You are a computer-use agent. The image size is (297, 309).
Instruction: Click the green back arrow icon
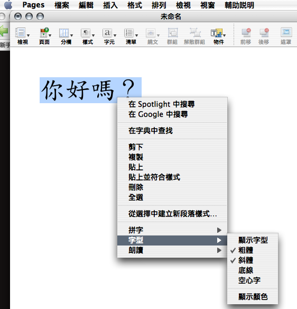pos(4,31)
